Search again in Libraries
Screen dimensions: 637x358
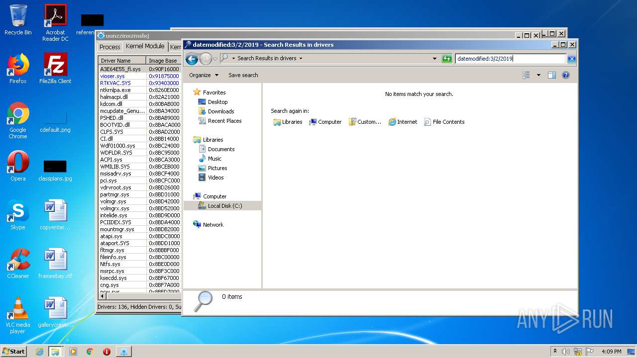pos(288,122)
